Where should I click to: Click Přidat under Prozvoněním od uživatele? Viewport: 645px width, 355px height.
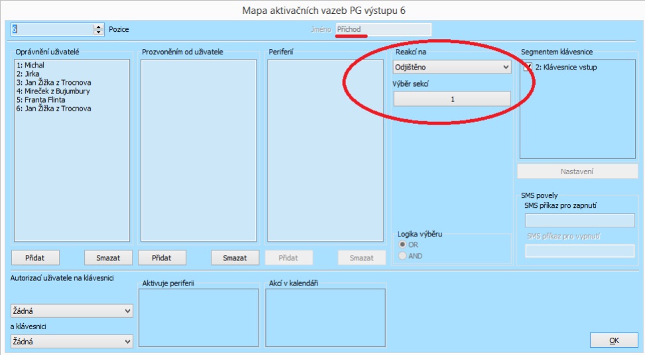[161, 258]
